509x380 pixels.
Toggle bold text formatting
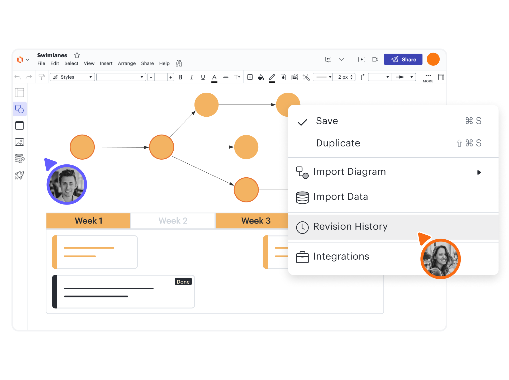(180, 77)
